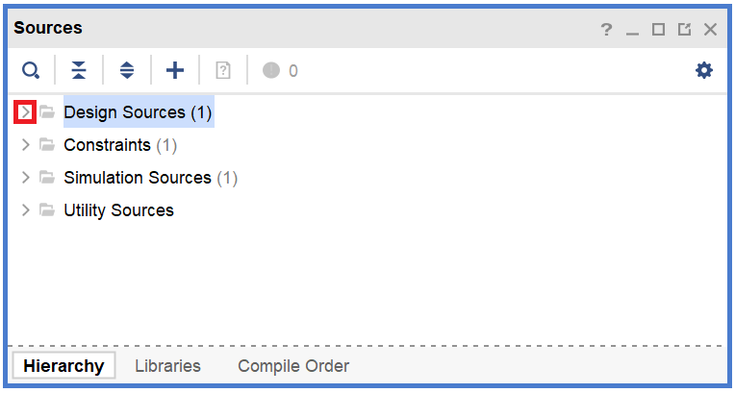
Task: Click the Expand All icon
Action: point(127,70)
